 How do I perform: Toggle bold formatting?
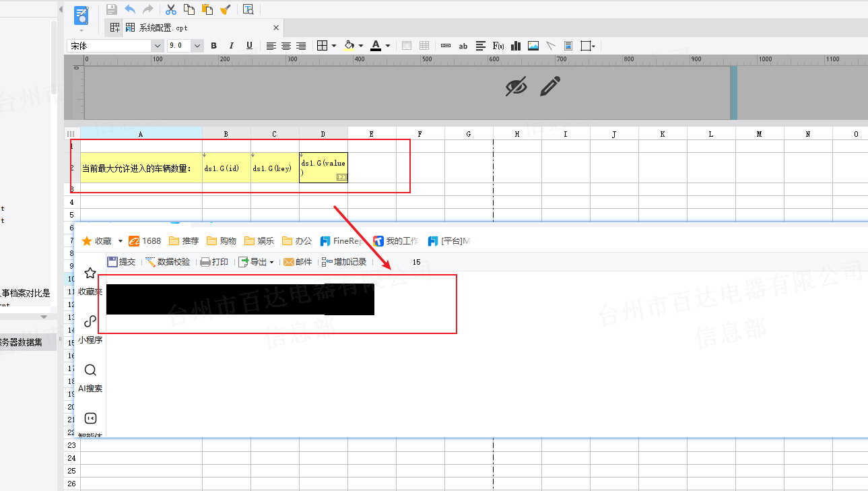point(214,46)
